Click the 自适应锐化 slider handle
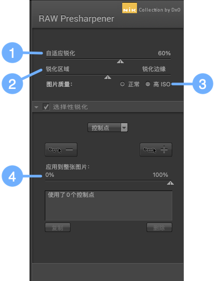 click(x=120, y=62)
